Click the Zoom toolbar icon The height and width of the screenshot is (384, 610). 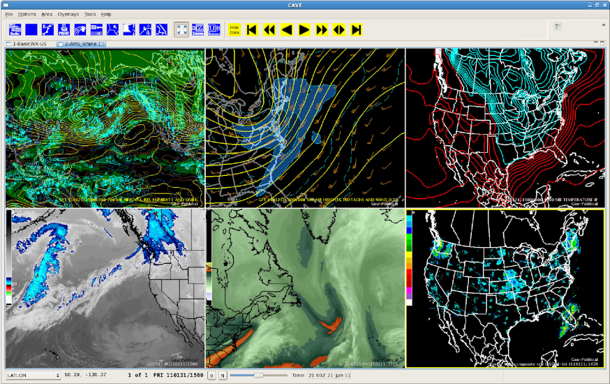click(x=198, y=29)
